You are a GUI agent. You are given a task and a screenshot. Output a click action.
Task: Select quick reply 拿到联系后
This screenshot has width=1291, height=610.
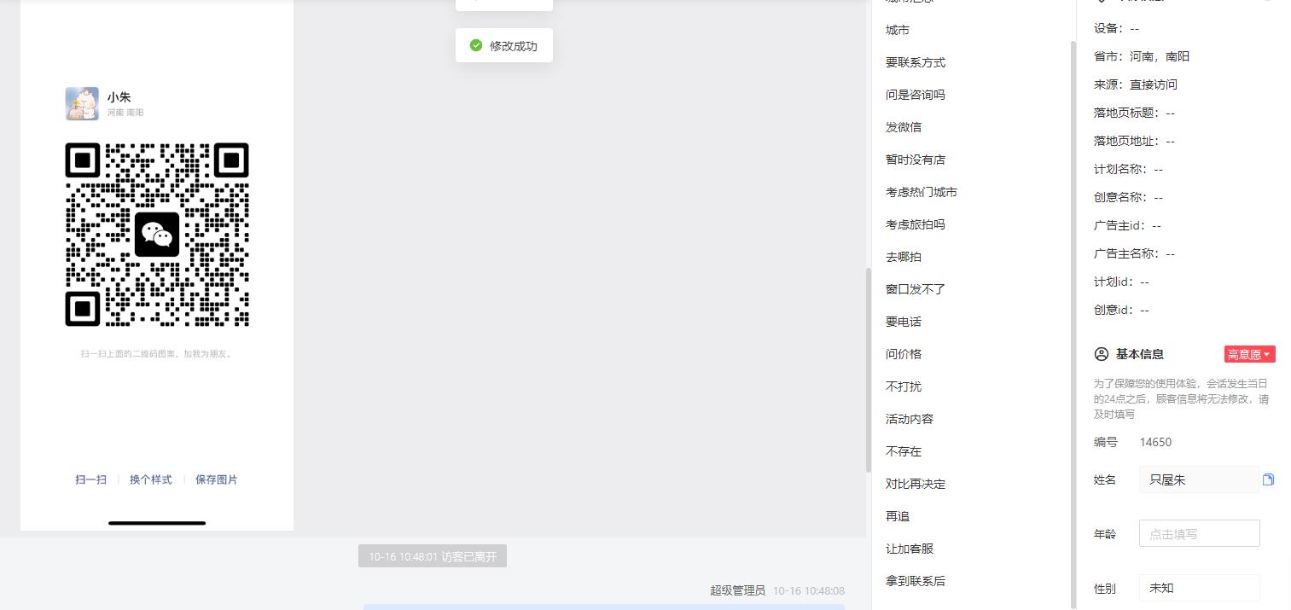point(916,581)
